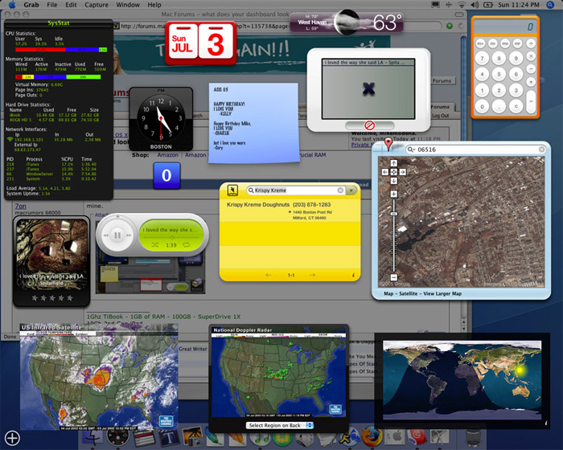Toggle repeat in the iTunes widget
563x450 pixels.
click(x=187, y=245)
